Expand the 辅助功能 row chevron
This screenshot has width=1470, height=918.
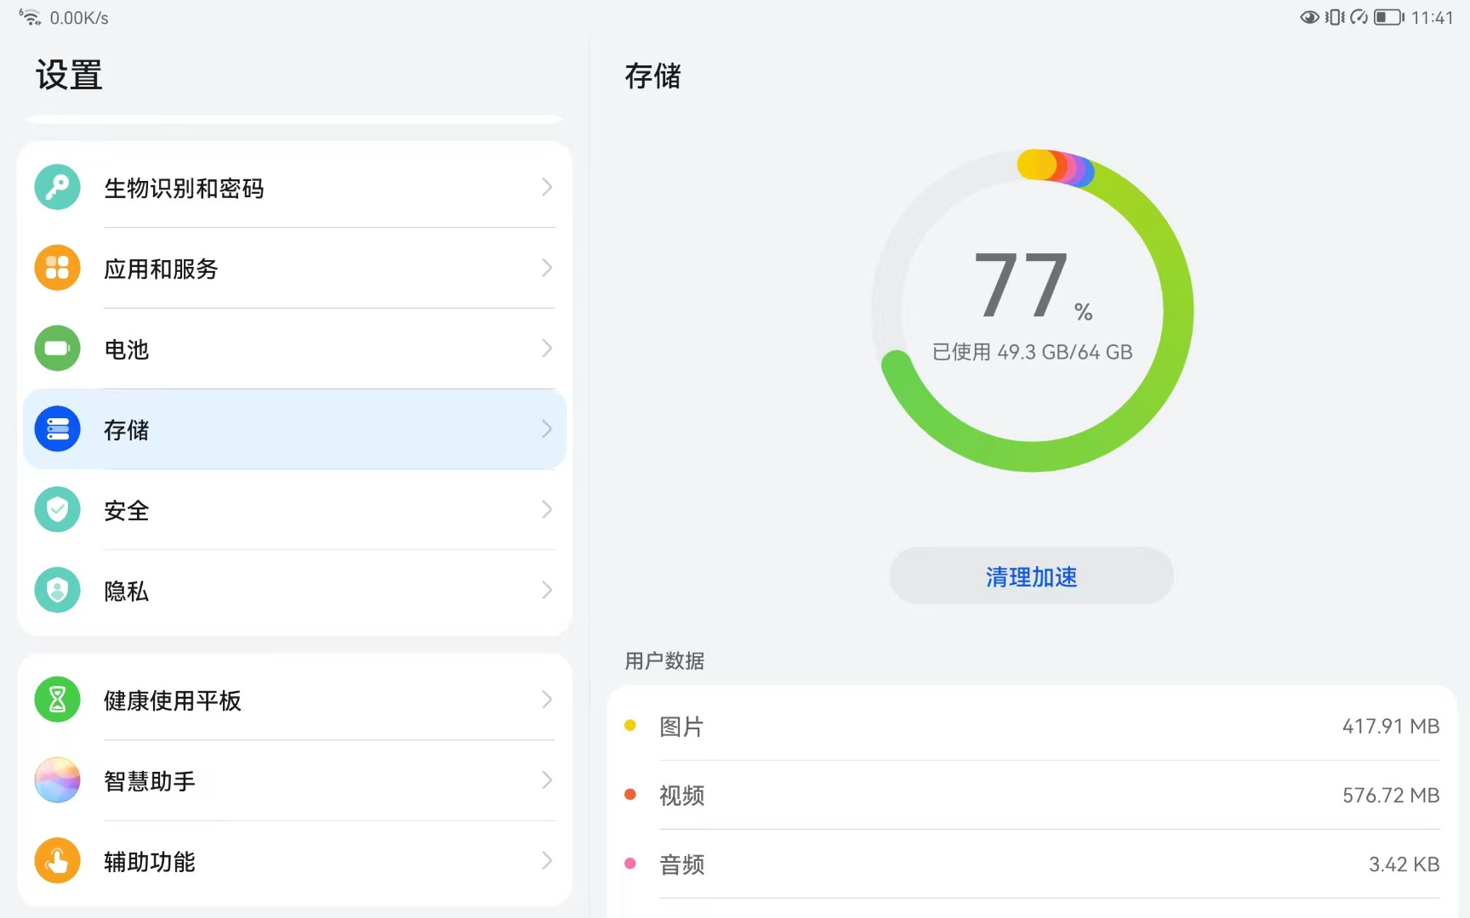click(x=546, y=860)
